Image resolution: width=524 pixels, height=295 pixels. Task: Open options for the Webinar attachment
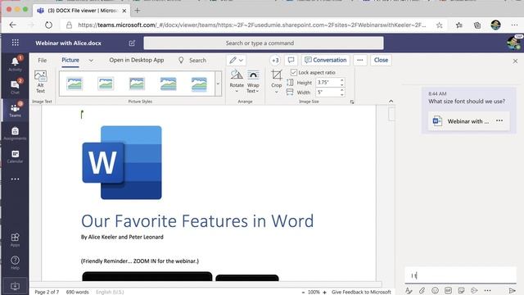499,120
